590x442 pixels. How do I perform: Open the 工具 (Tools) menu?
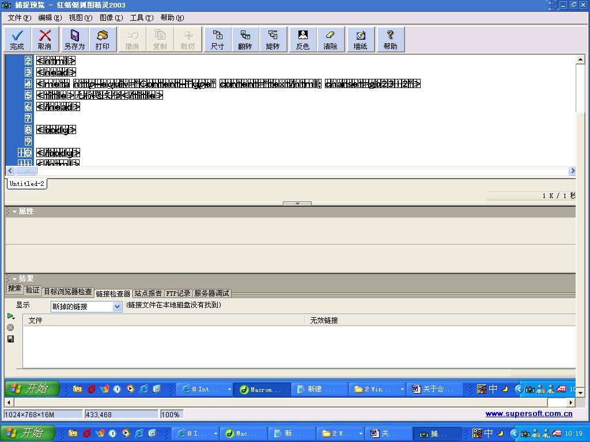coord(141,18)
